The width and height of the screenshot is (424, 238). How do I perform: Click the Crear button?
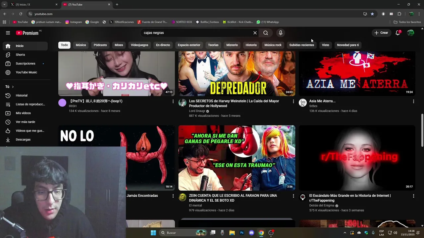point(381,33)
